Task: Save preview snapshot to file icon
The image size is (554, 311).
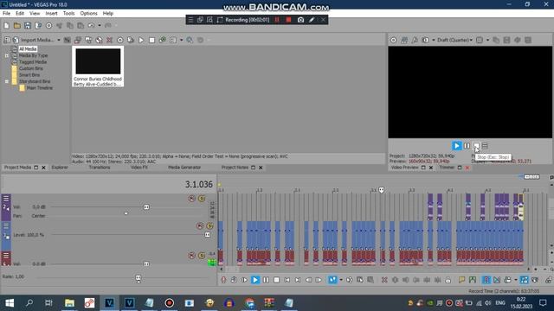Action: (x=506, y=40)
